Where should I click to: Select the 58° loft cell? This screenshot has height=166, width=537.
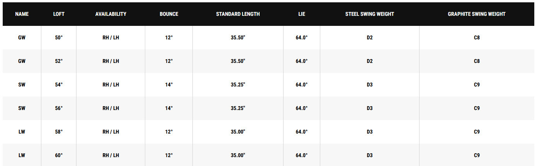[x=59, y=132]
